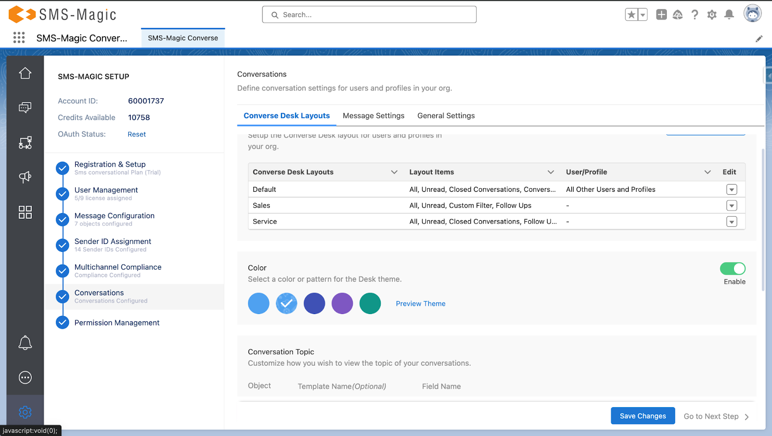Click the Sender ID Assignment checkmark icon
The width and height of the screenshot is (772, 436).
62,245
